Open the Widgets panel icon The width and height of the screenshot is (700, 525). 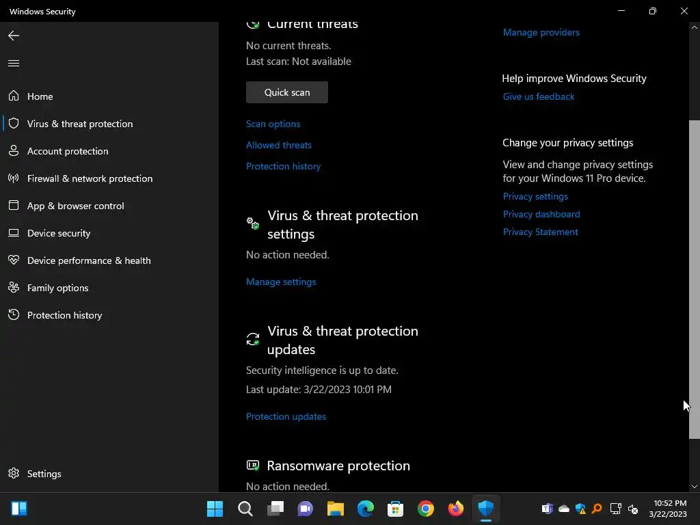pyautogui.click(x=19, y=509)
